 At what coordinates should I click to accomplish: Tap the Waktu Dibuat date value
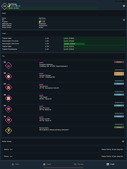[43, 25]
